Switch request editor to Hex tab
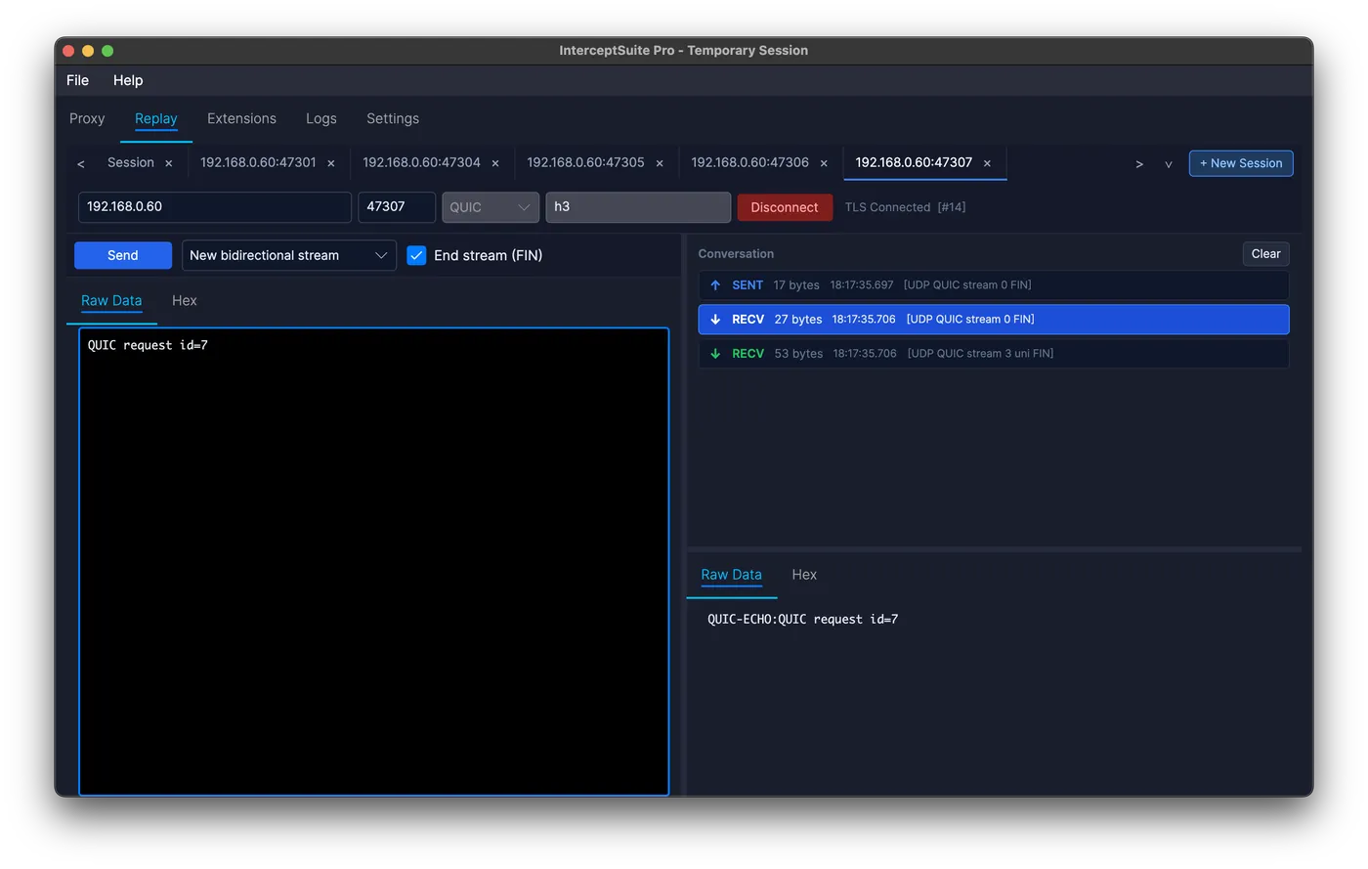 185,301
